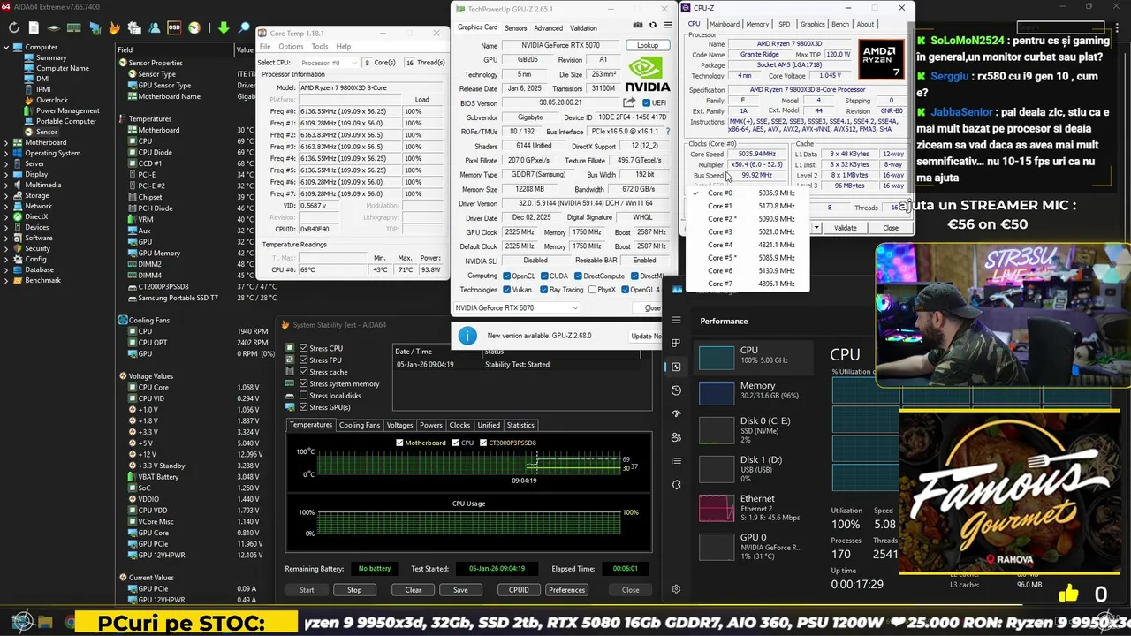Screen dimensions: 1131x636
Task: Click the Lookup button in GPU-Z
Action: click(x=648, y=45)
